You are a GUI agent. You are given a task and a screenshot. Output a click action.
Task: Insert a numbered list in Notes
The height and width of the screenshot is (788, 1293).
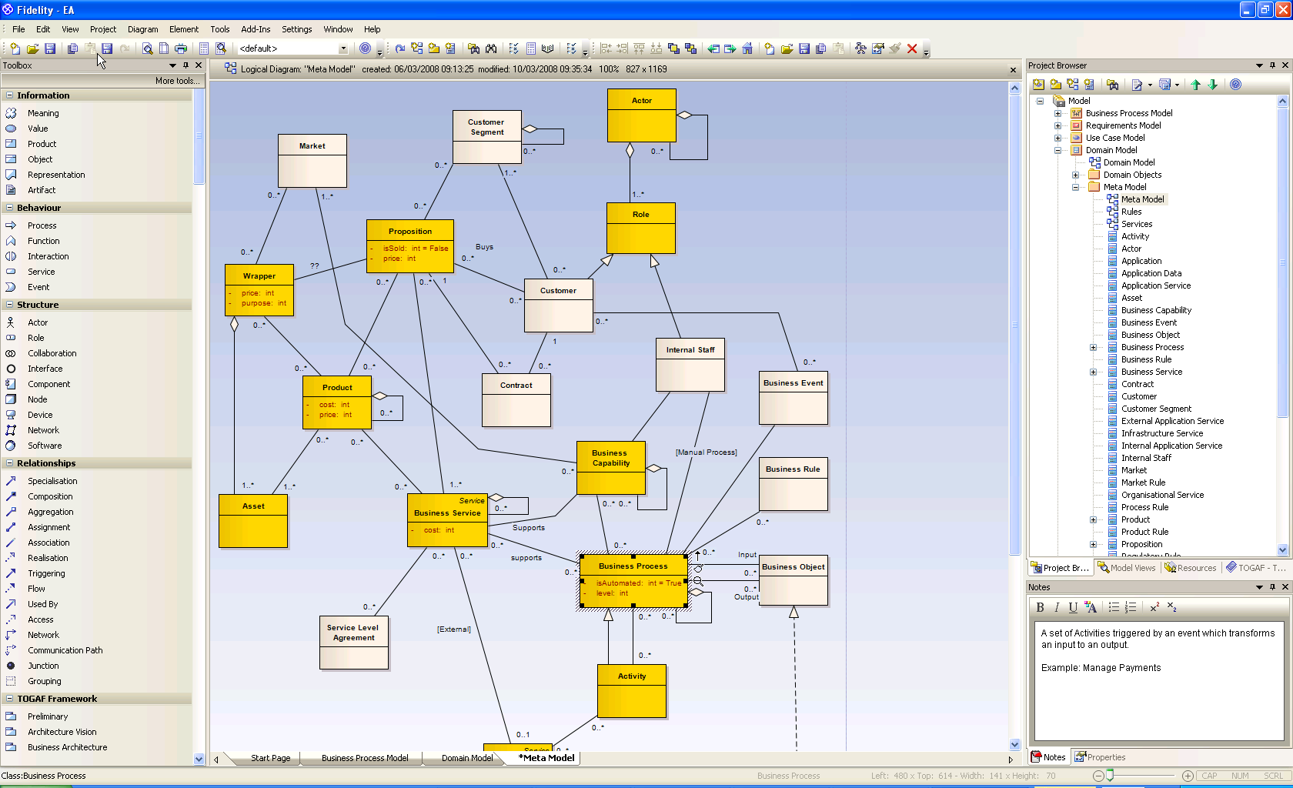(1130, 607)
